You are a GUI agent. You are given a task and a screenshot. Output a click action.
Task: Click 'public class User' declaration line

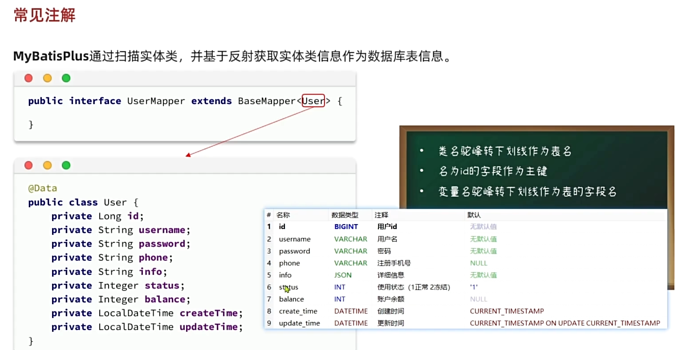click(x=83, y=202)
